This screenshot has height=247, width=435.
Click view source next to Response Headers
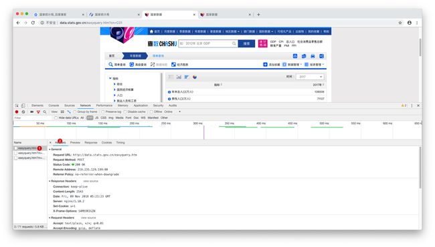tap(90, 181)
